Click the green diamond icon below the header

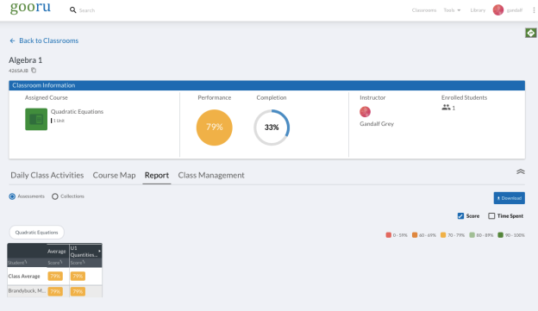[531, 33]
